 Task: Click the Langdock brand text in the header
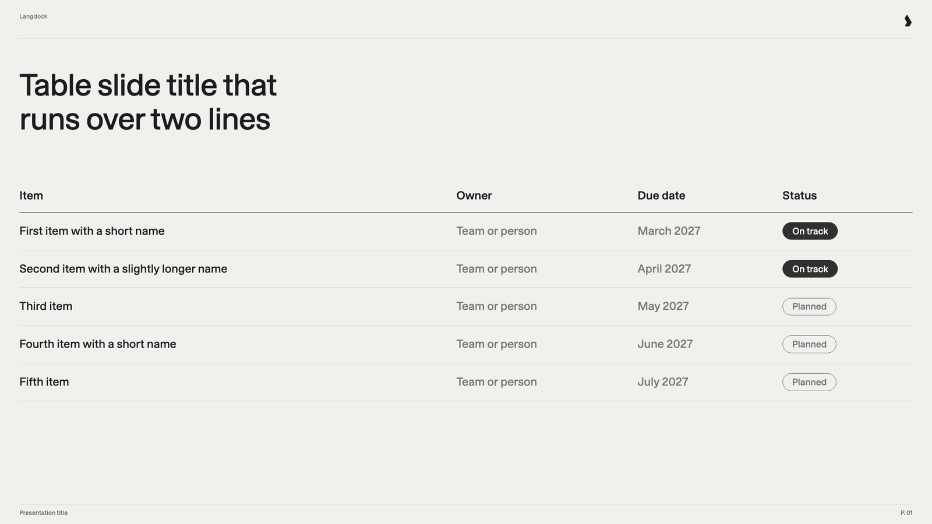point(33,16)
